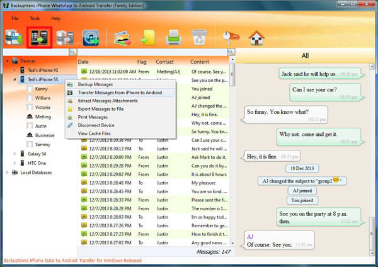
Task: Click the printer toolbar icon
Action: [173, 38]
